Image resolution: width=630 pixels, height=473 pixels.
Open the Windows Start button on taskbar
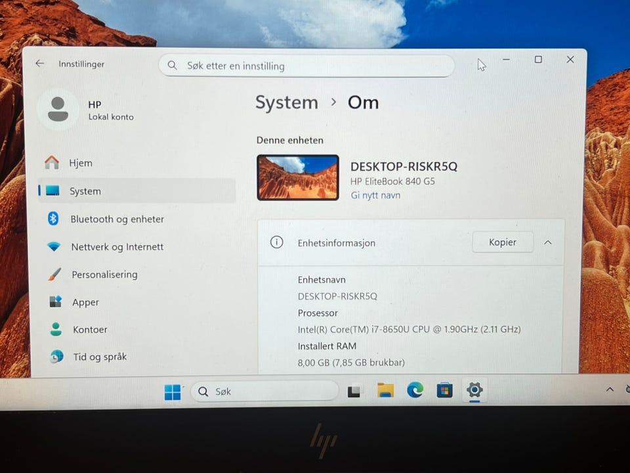[173, 392]
